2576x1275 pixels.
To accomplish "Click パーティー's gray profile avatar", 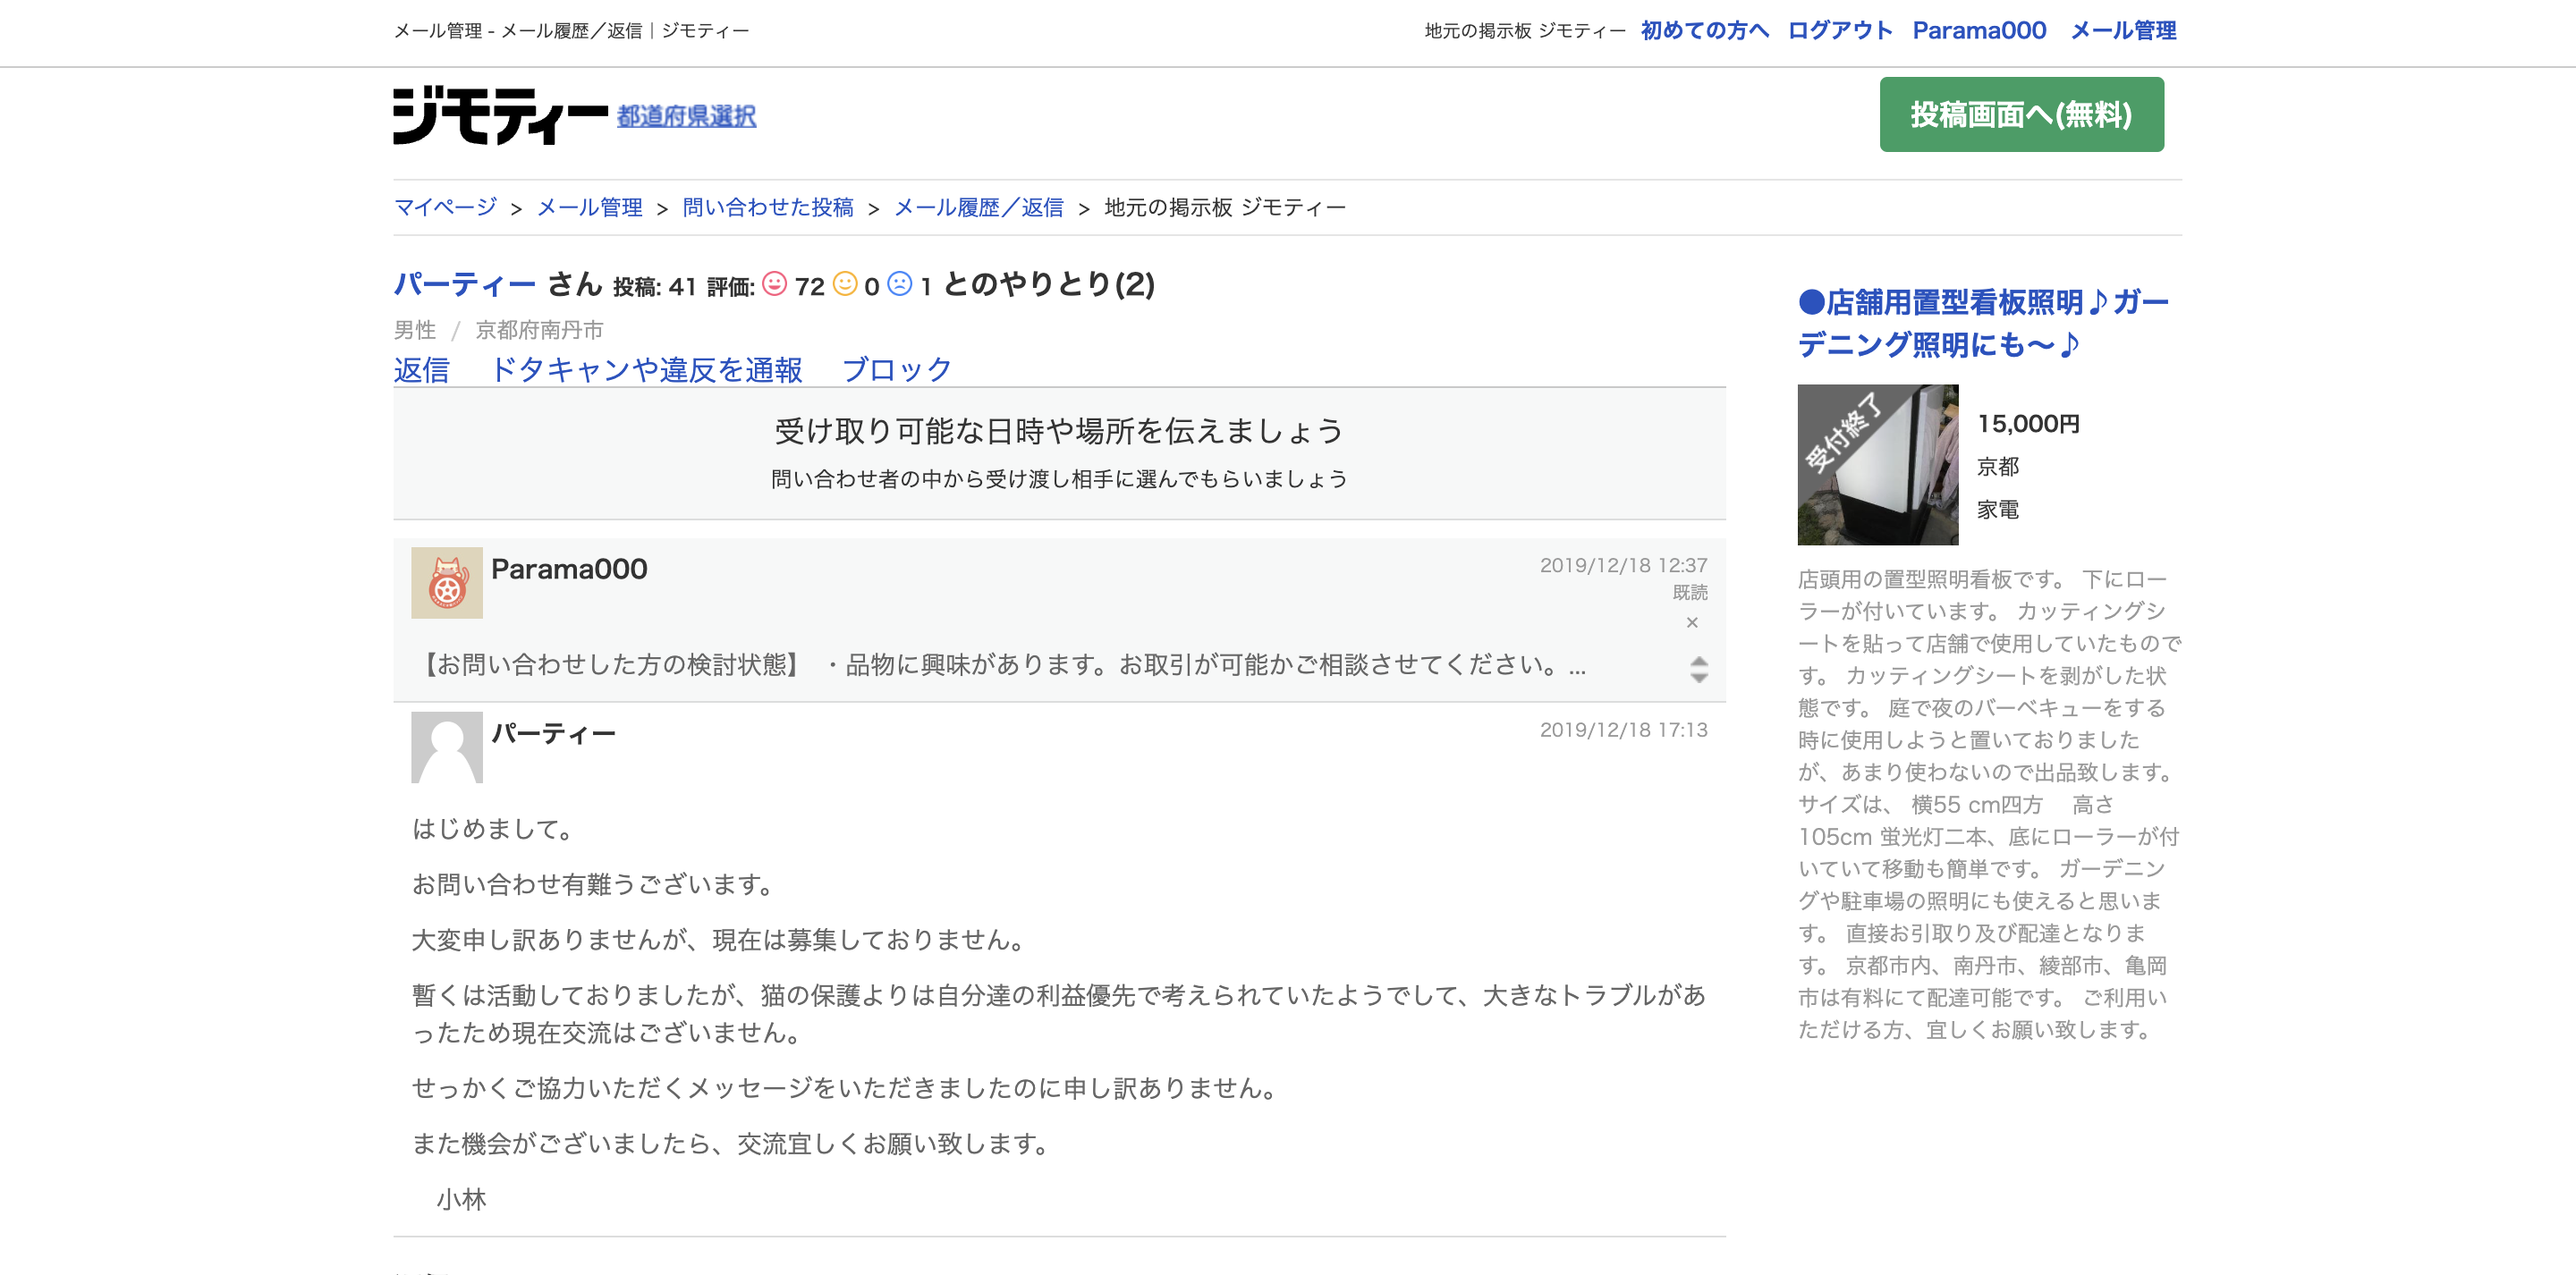I will 446,747.
